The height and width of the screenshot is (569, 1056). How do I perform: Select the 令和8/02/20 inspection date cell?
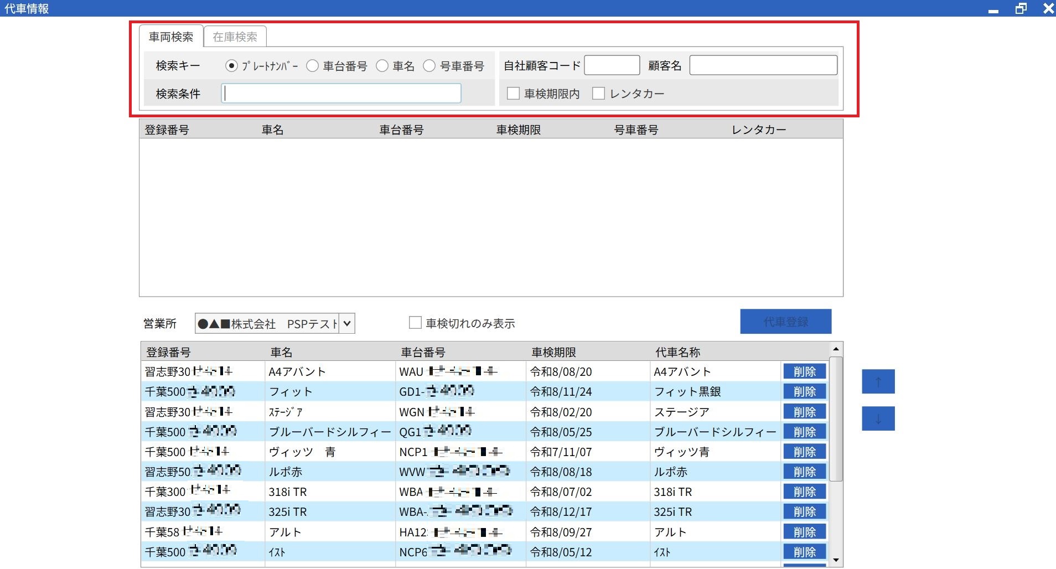click(x=588, y=412)
